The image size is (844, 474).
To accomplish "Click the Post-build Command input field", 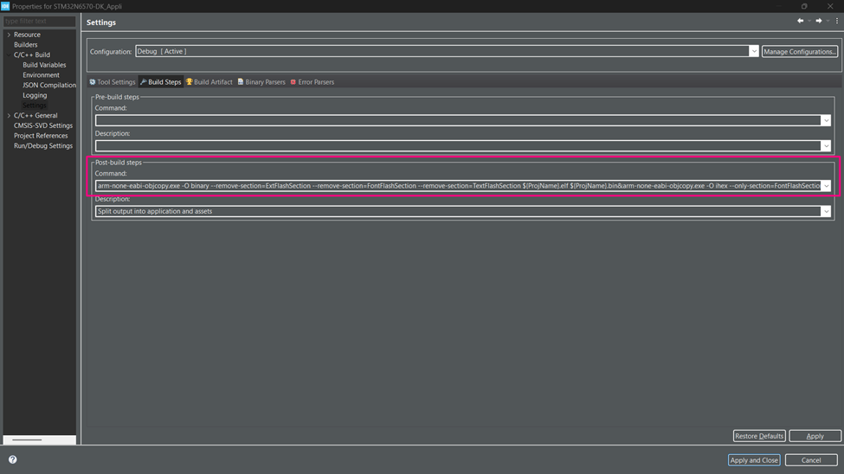I will (x=458, y=186).
